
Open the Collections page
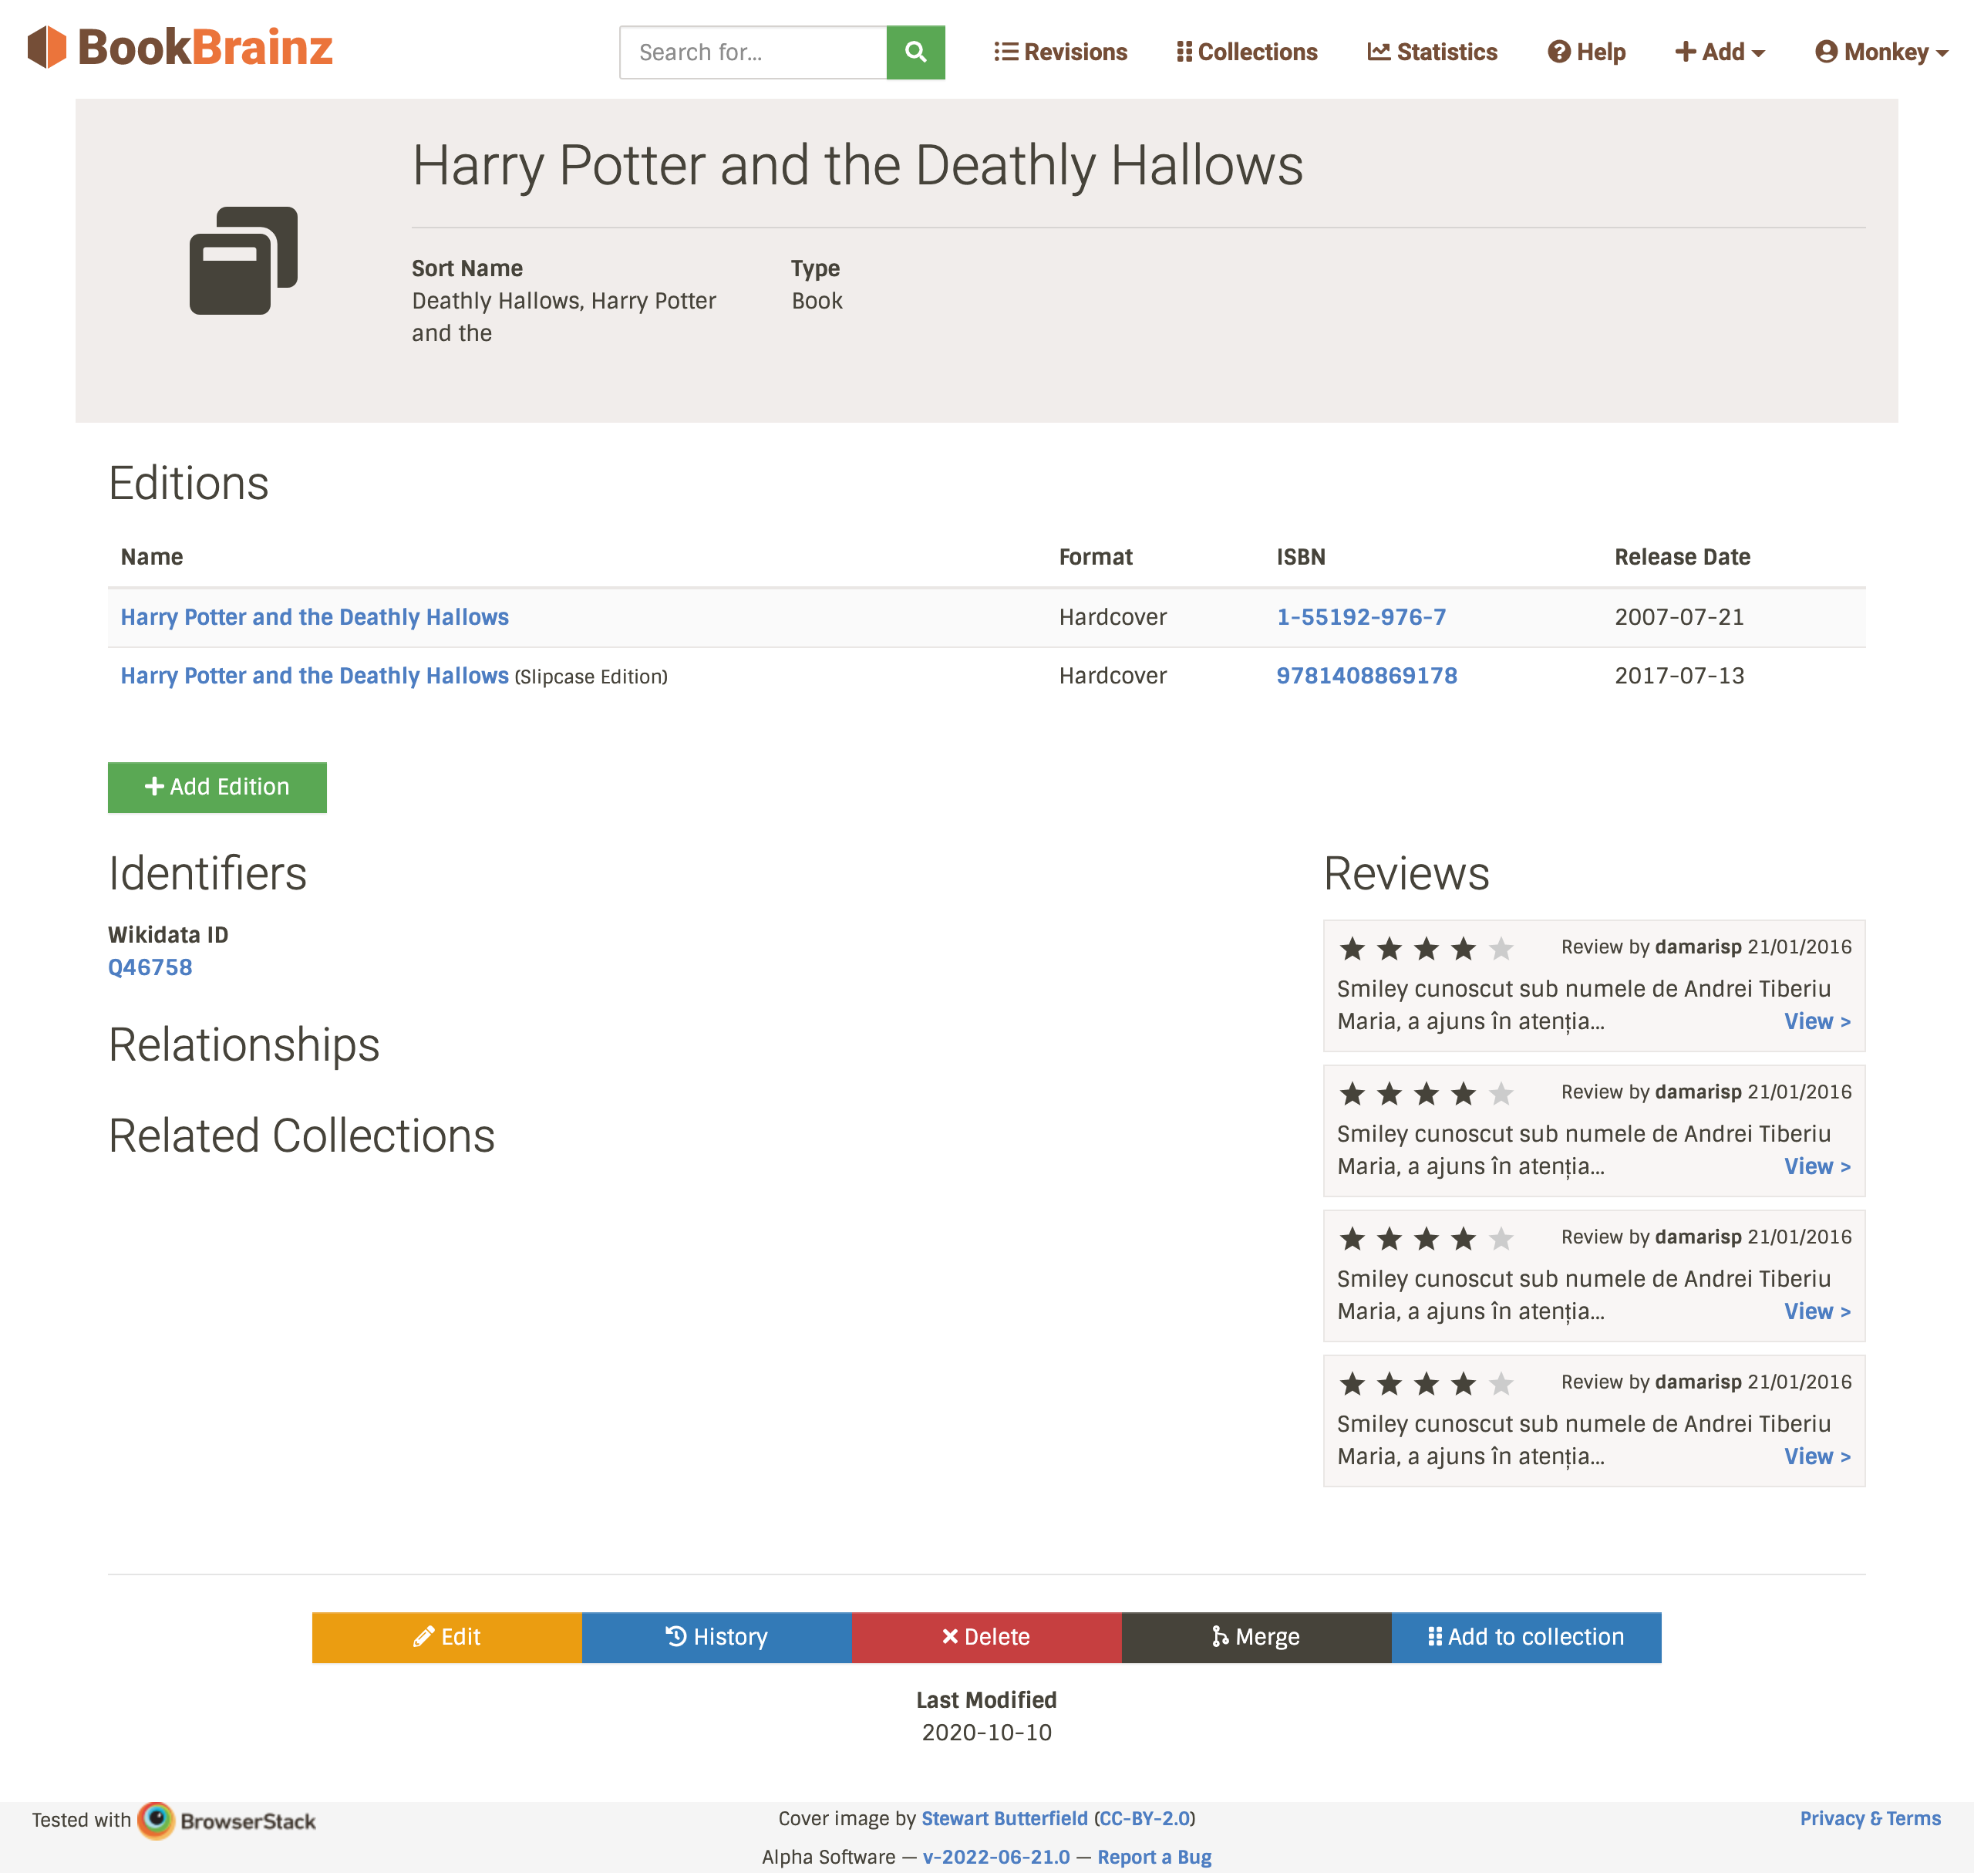point(1247,52)
